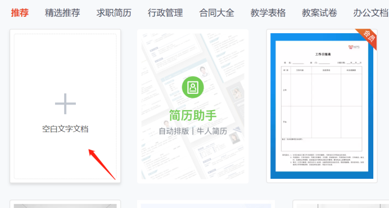Open the 工作日报表 template thumbnail
Image resolution: width=389 pixels, height=208 pixels.
(322, 106)
